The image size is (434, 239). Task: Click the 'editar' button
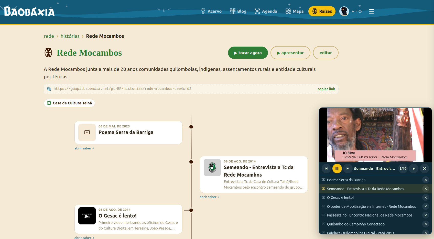tap(326, 53)
